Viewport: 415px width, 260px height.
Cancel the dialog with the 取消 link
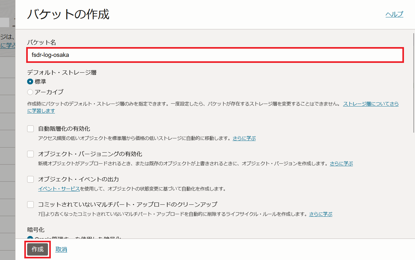pyautogui.click(x=61, y=249)
